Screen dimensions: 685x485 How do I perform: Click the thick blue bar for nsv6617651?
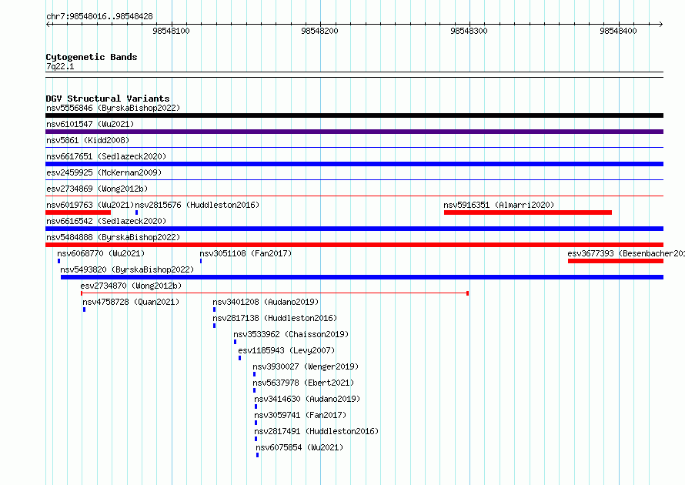pos(354,164)
